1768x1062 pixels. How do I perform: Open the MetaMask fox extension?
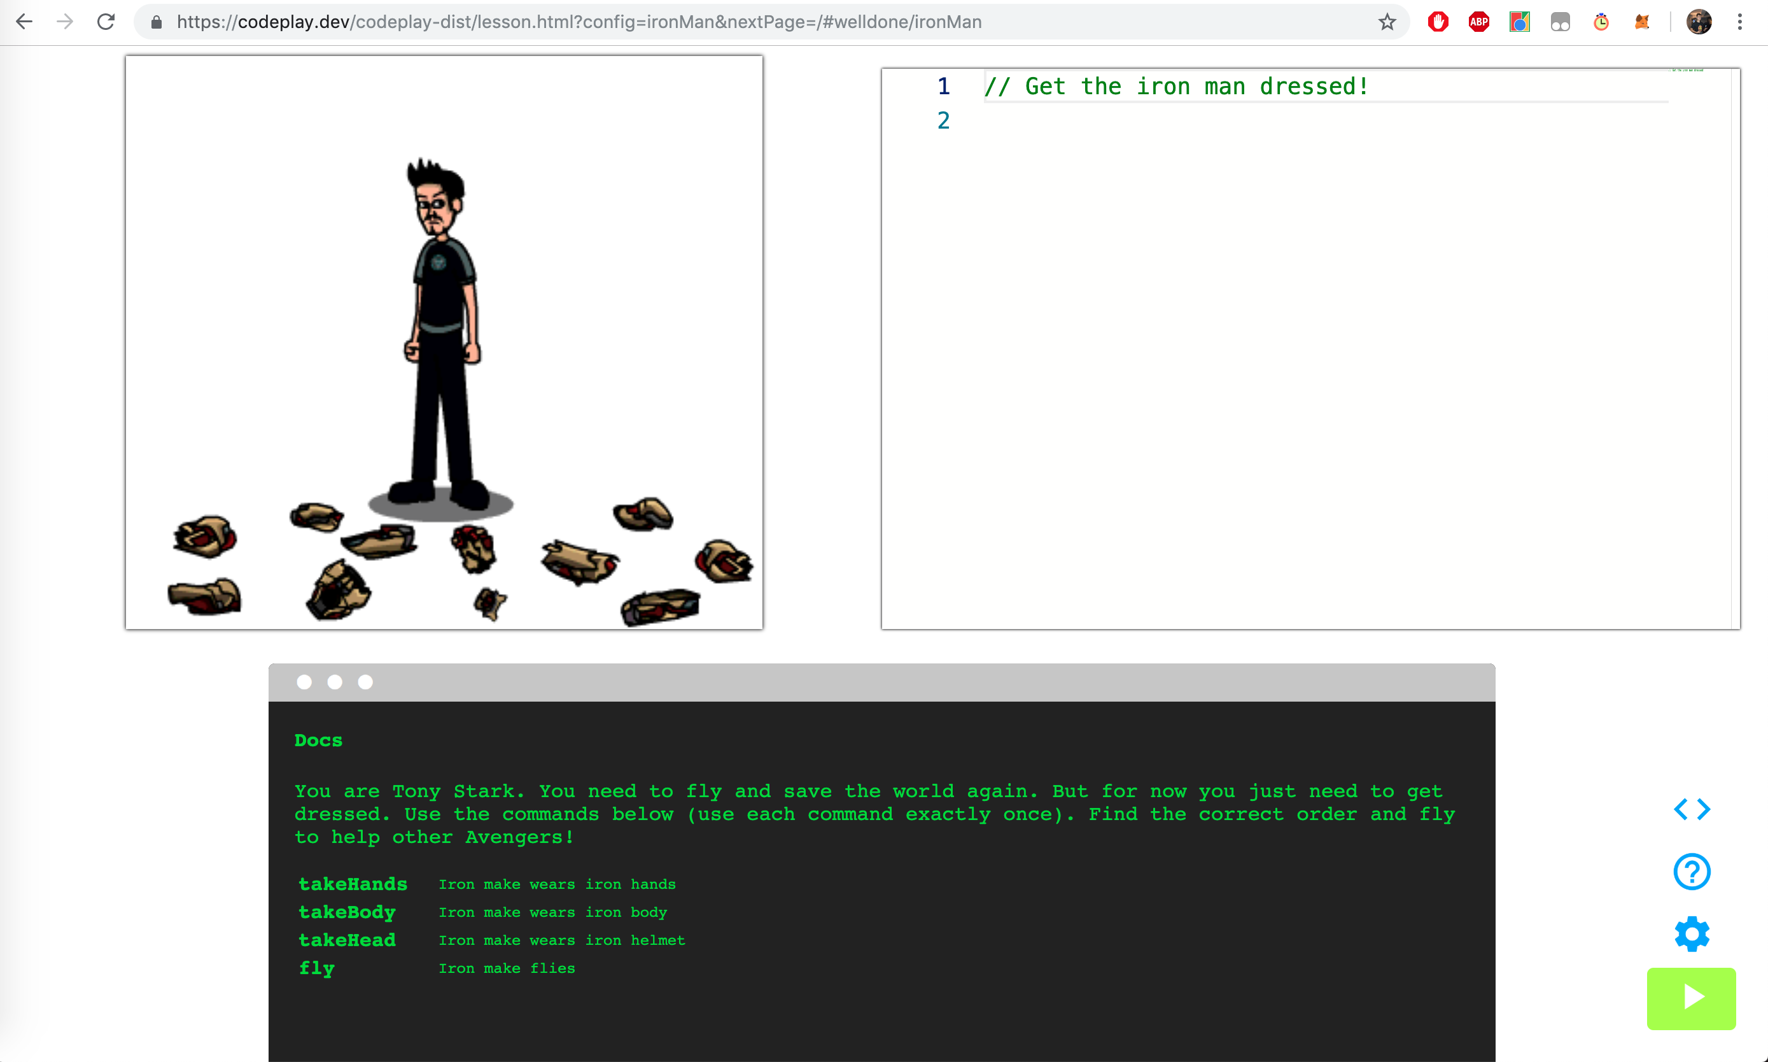point(1641,22)
